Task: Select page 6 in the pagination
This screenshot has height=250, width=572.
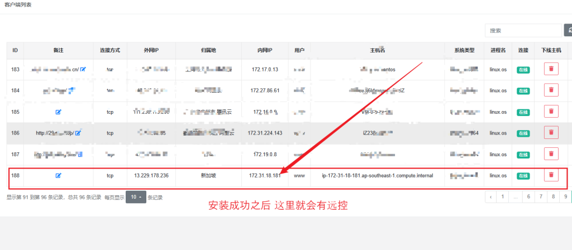Action: click(528, 197)
